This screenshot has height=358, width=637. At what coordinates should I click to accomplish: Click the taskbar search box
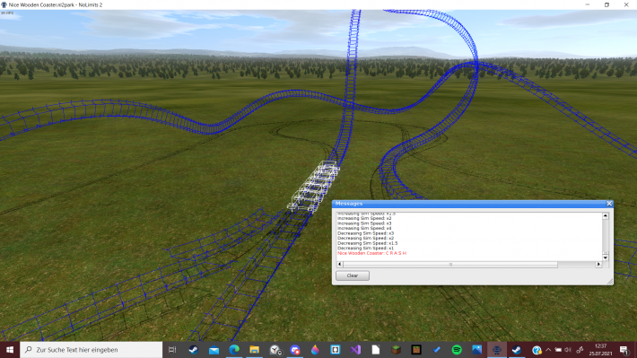[x=91, y=349]
